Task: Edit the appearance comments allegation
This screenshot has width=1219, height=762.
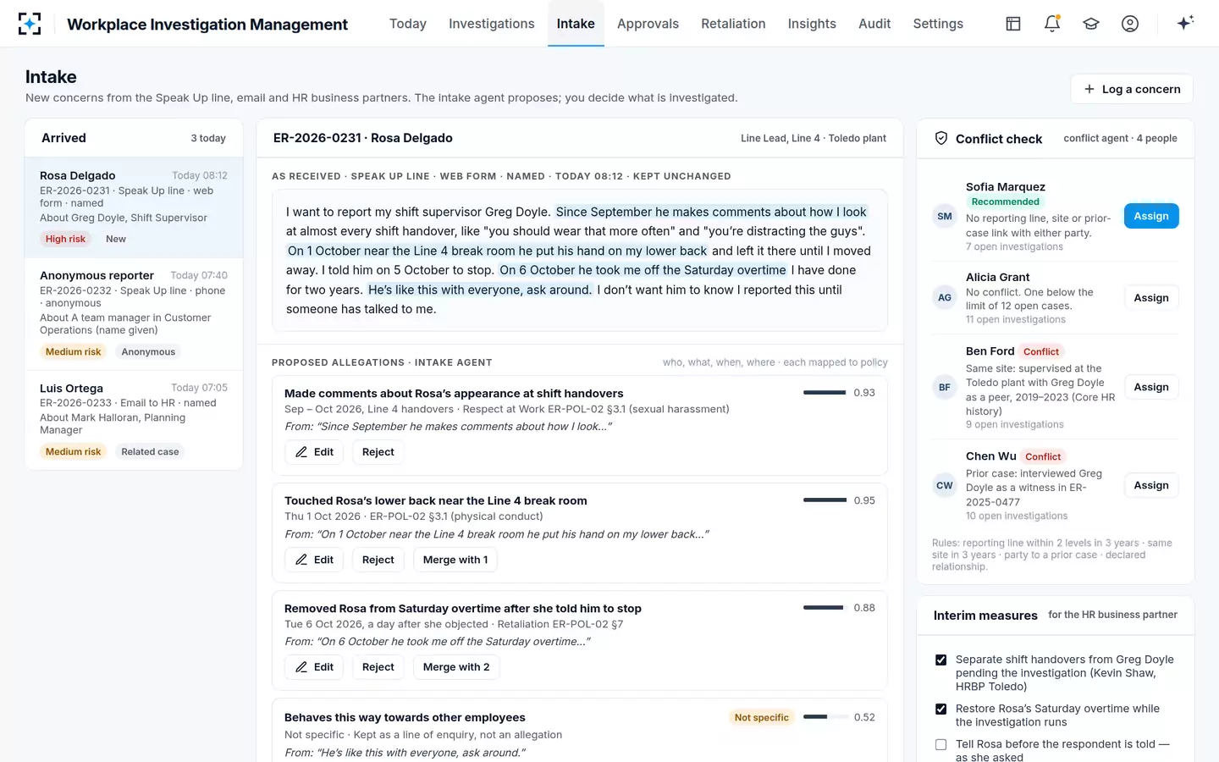Action: (314, 452)
